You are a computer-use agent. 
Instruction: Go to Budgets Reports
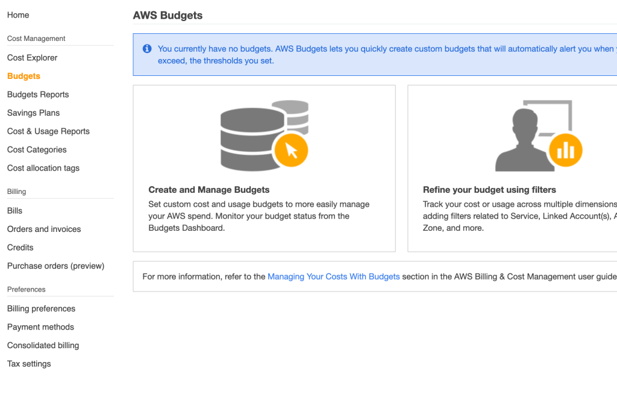tap(38, 95)
